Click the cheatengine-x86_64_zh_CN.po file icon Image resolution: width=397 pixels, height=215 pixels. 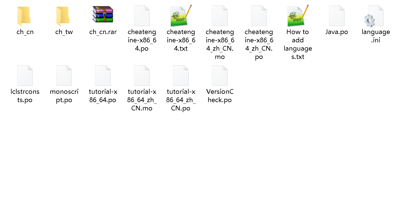coord(259,16)
